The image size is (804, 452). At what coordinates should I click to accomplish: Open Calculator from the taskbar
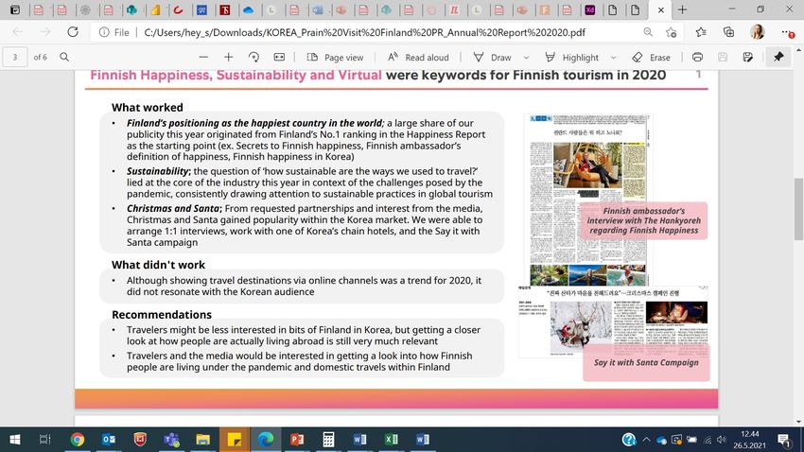pyautogui.click(x=328, y=439)
